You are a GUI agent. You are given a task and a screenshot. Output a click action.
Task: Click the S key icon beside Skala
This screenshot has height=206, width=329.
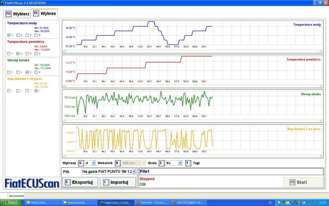click(161, 163)
